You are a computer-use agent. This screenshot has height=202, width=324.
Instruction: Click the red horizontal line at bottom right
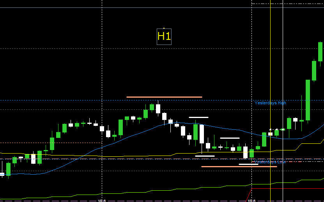(289, 188)
